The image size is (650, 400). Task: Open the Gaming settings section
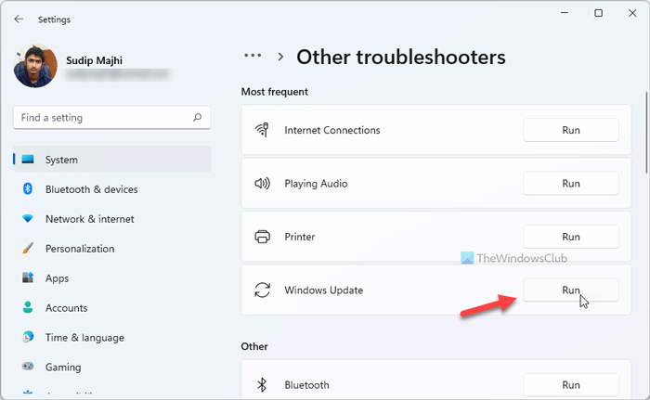[63, 368]
